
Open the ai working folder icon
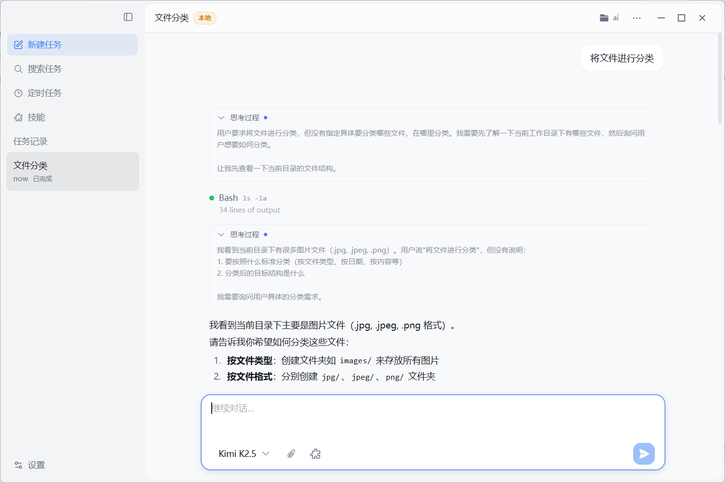click(x=604, y=17)
